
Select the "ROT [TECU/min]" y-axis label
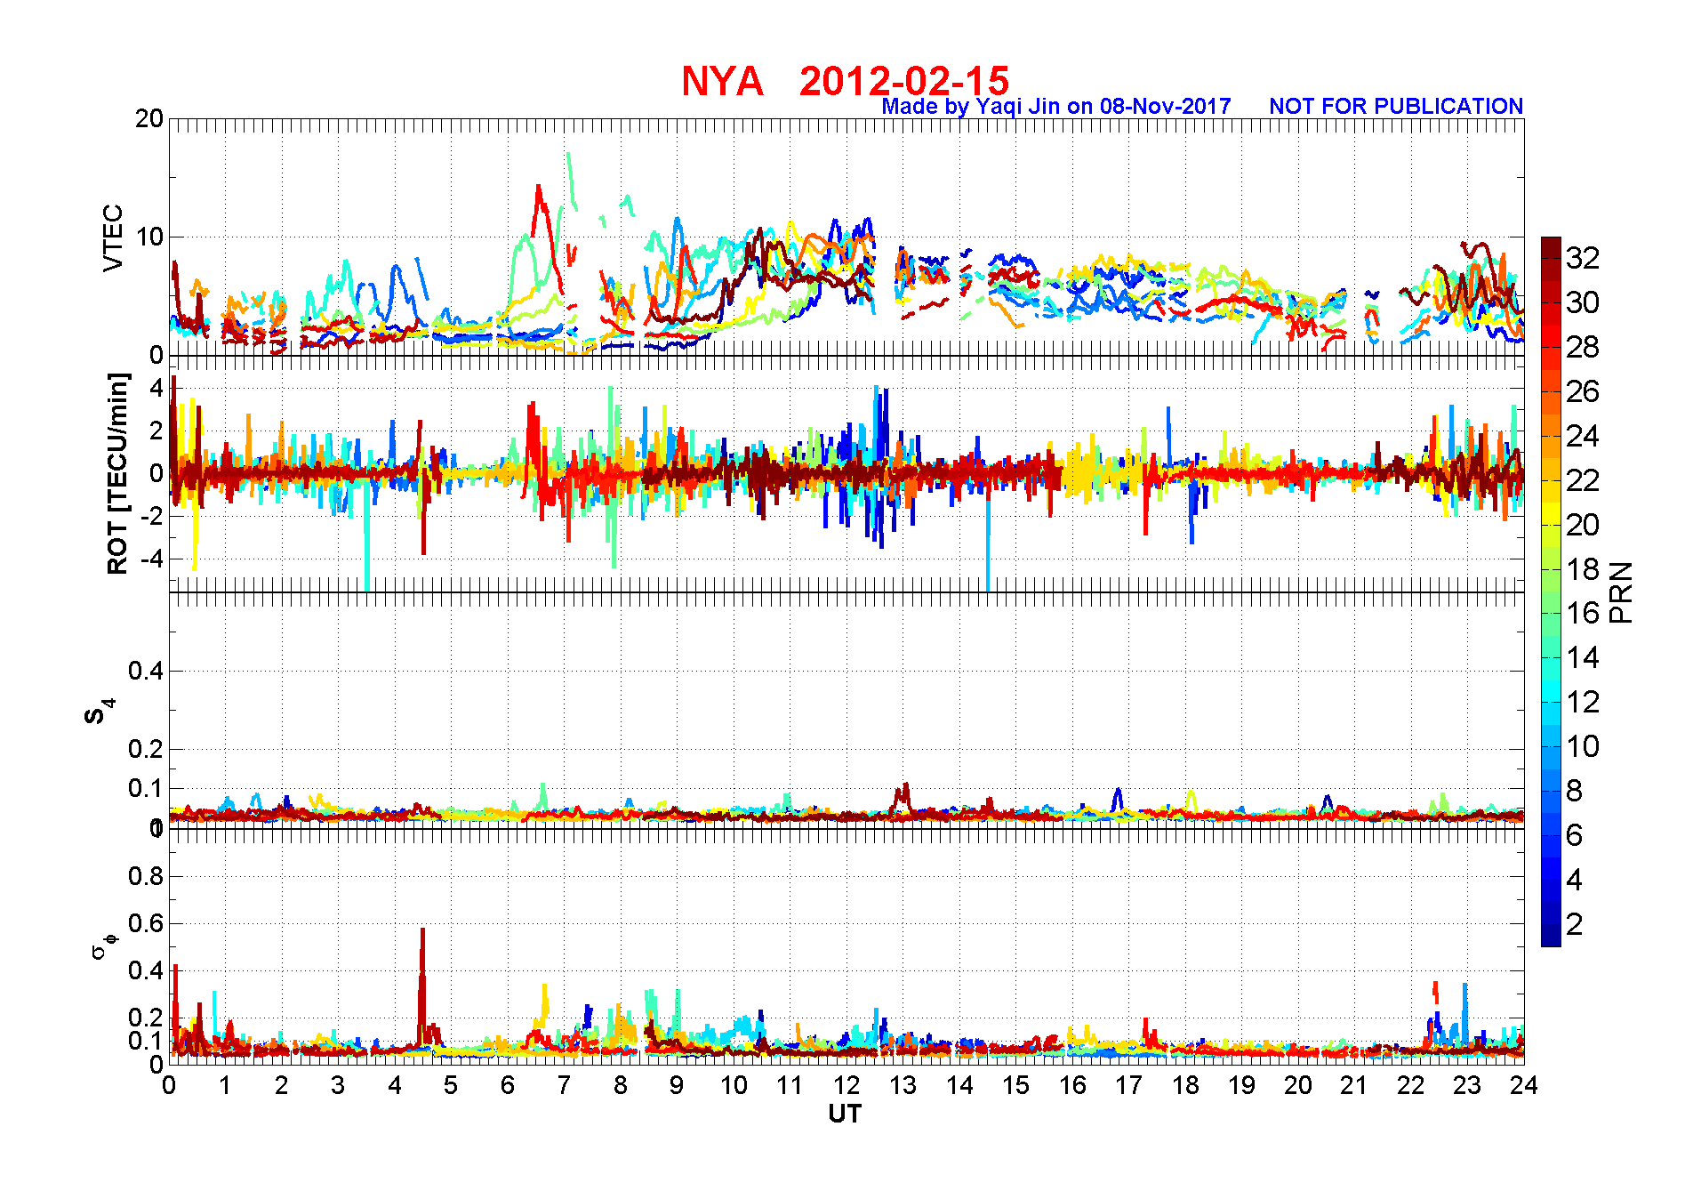[117, 473]
